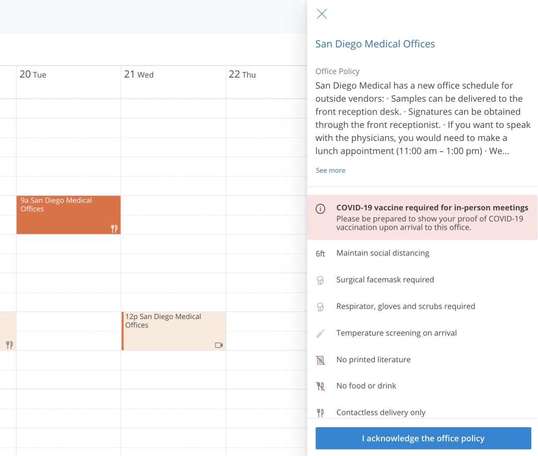Screen dimensions: 538x456
Task: Click video camera icon on 12p appointment
Action: tap(219, 345)
